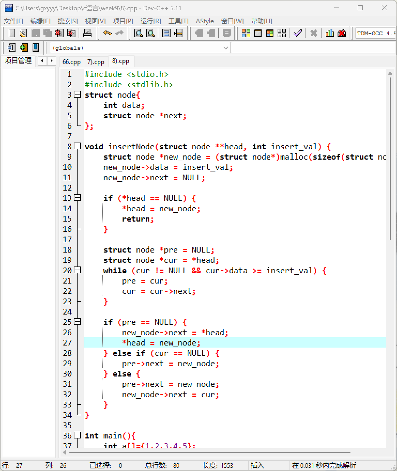Click the Open file toolbar icon

[x=24, y=33]
